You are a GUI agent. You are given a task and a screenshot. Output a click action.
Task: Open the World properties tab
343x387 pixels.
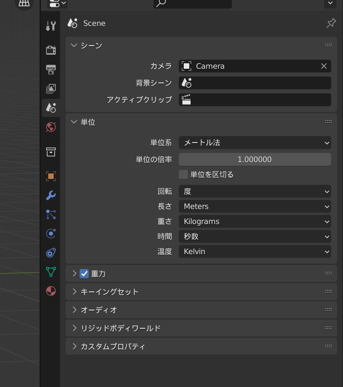(51, 127)
